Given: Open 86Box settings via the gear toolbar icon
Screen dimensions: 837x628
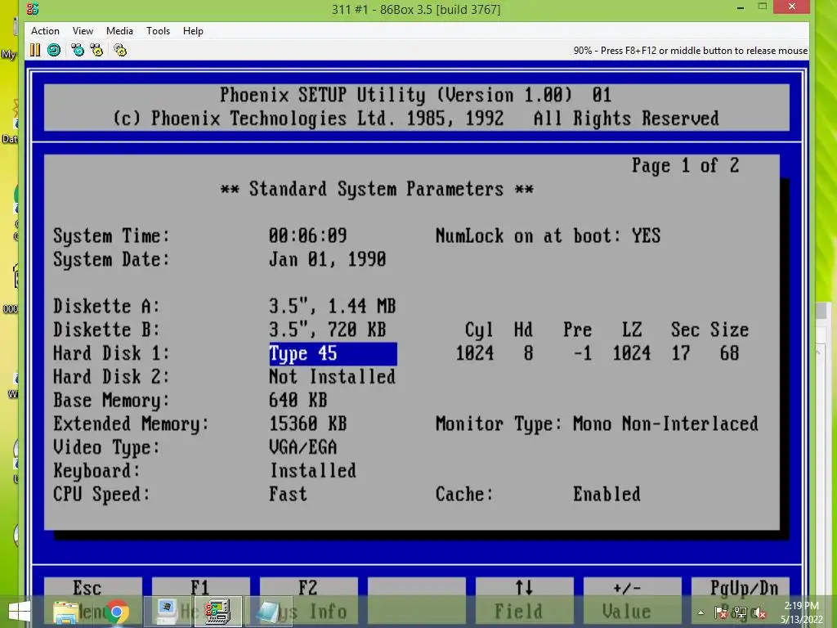Looking at the screenshot, I should [x=121, y=50].
